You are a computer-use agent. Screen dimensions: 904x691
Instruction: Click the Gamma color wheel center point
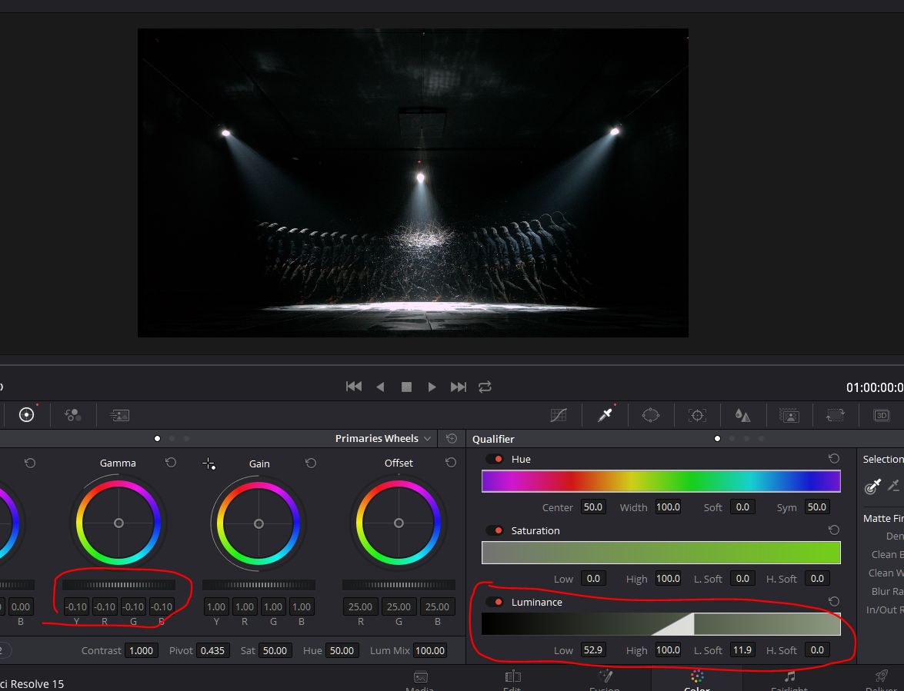tap(118, 523)
